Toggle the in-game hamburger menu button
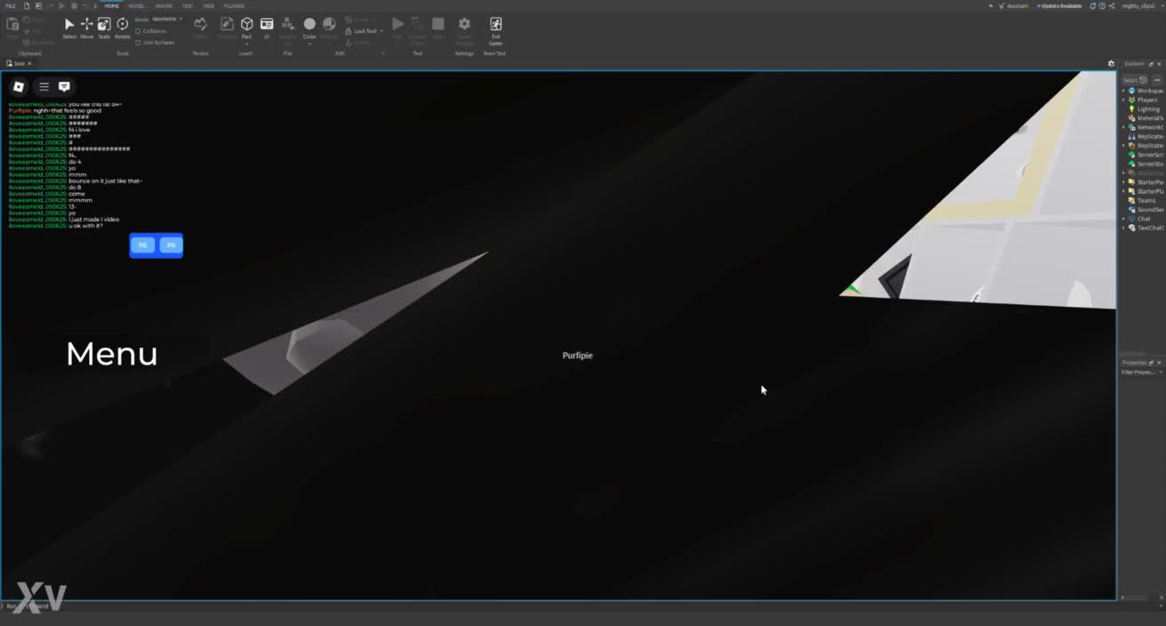Screen dimensions: 1166x626 (x=44, y=86)
